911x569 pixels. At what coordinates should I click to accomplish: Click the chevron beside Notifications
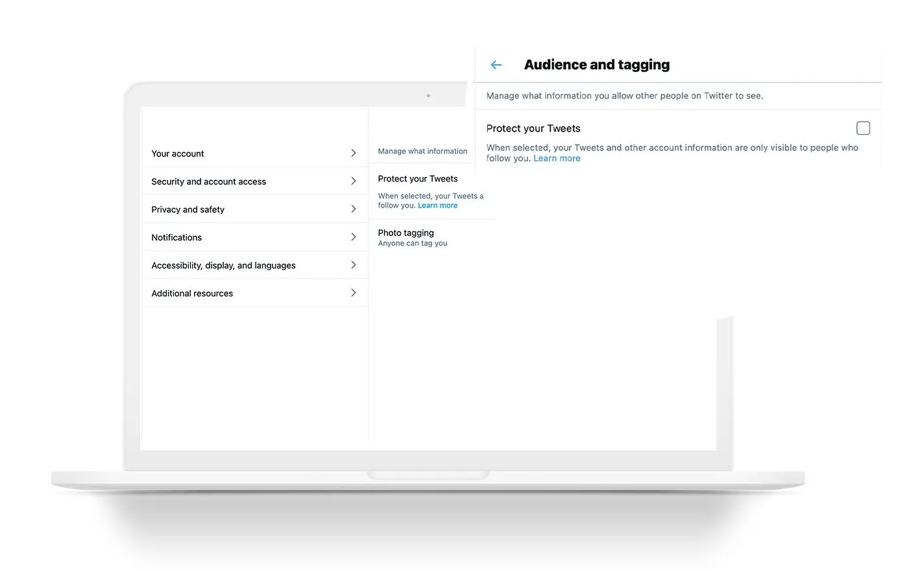coord(354,237)
